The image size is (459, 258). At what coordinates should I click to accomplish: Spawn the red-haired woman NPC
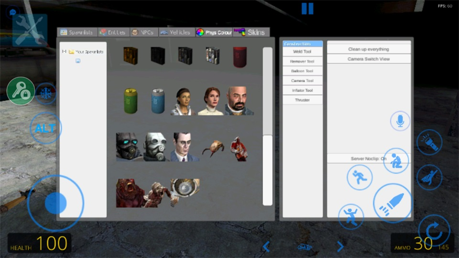[x=211, y=101]
